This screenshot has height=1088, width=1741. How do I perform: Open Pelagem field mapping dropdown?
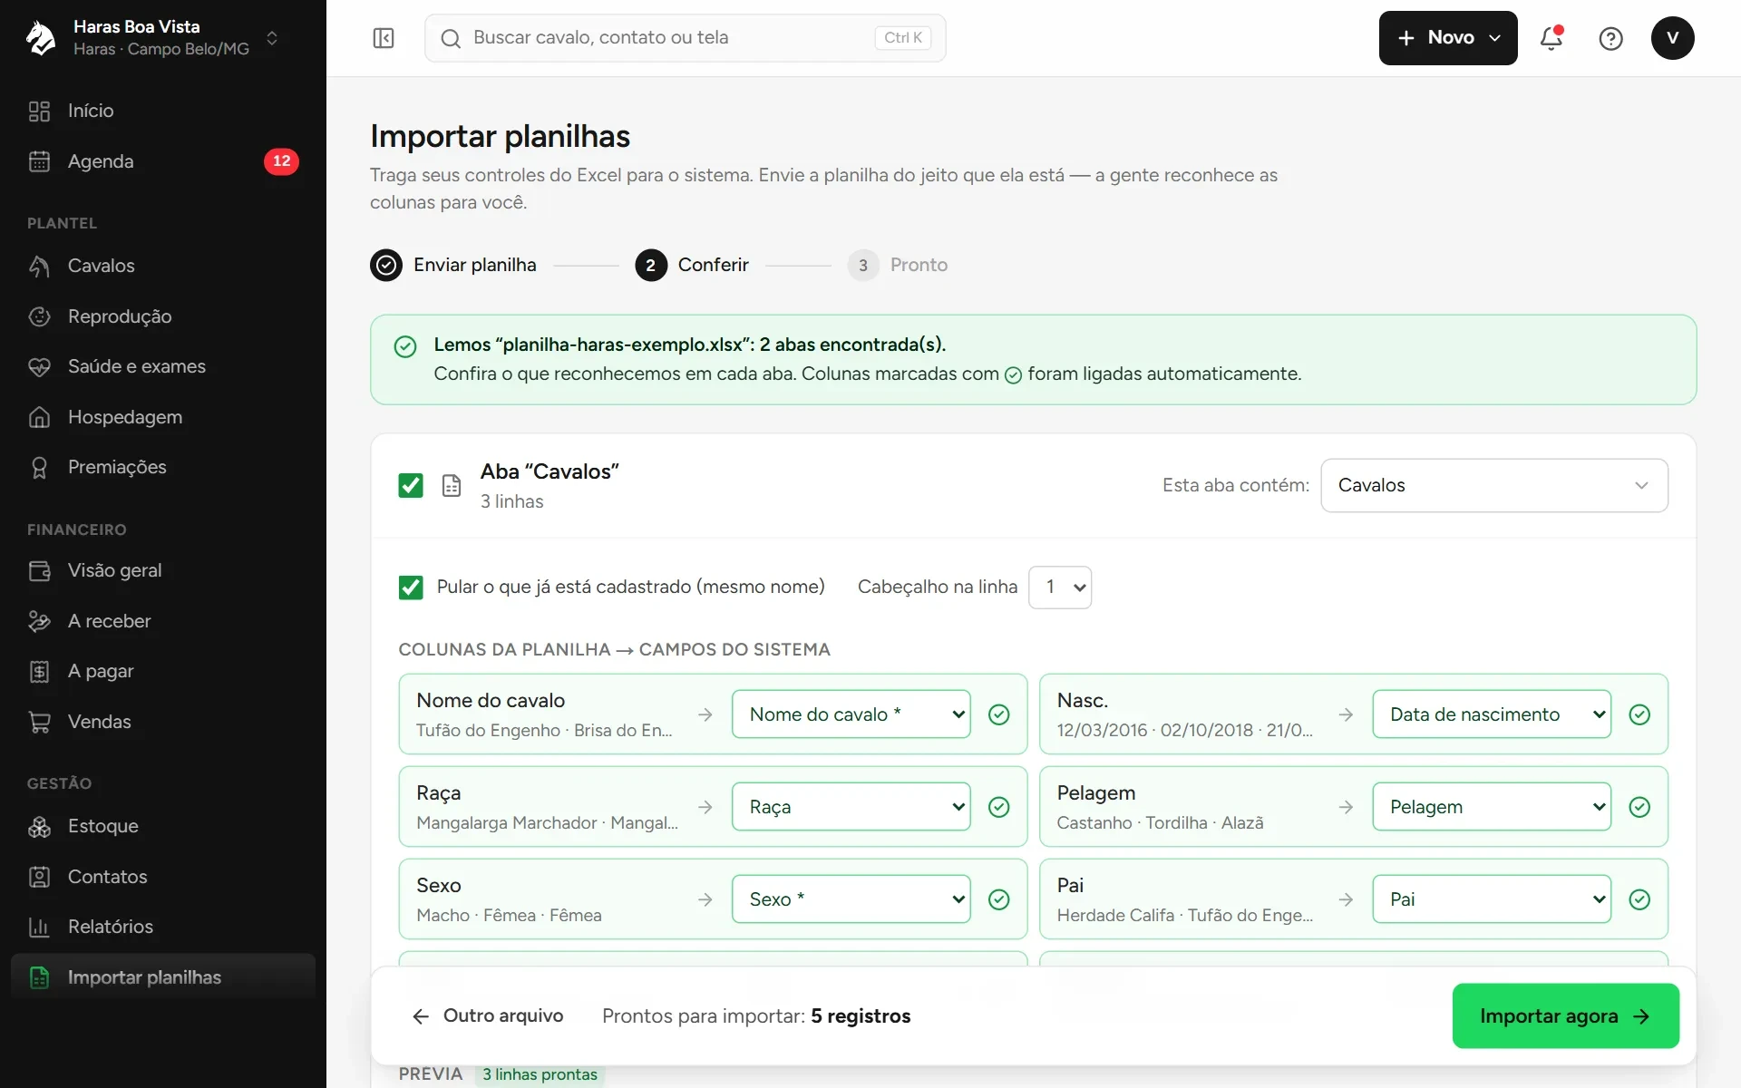click(x=1492, y=807)
